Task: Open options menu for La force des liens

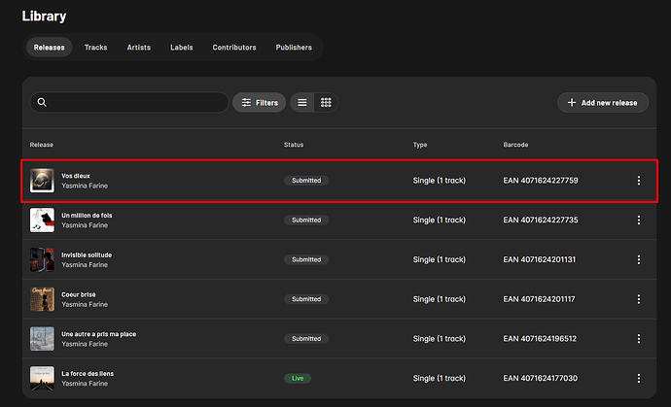Action: 639,378
